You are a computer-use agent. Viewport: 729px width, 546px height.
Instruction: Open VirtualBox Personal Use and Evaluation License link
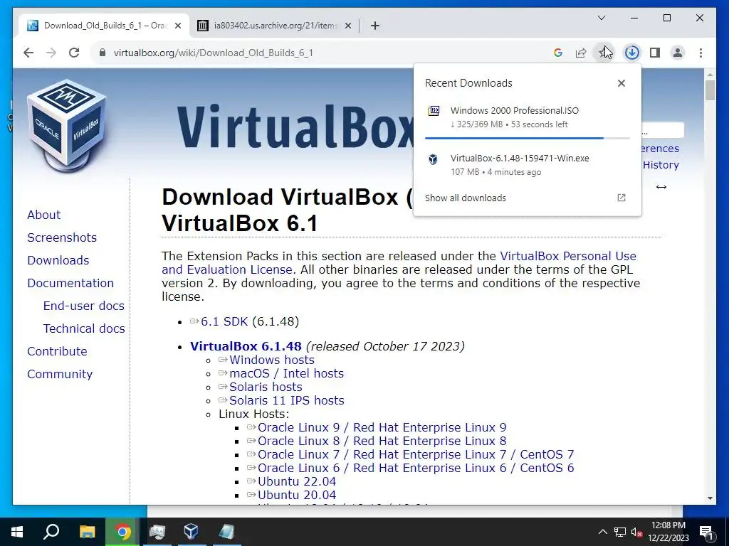[x=567, y=256]
